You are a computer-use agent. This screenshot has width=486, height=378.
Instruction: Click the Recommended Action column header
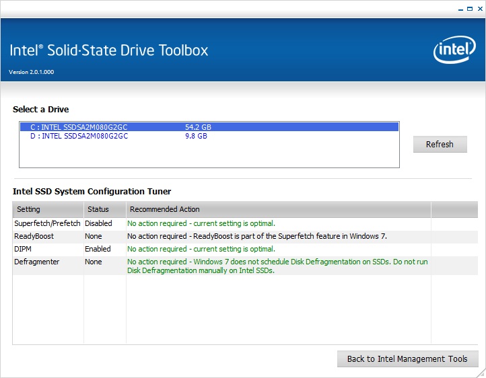(x=278, y=209)
